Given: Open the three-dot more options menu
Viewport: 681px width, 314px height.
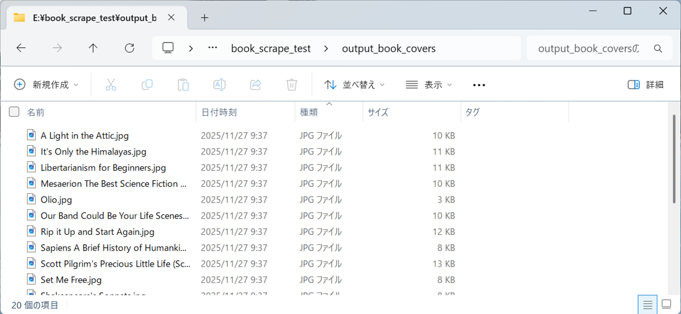Looking at the screenshot, I should point(479,85).
